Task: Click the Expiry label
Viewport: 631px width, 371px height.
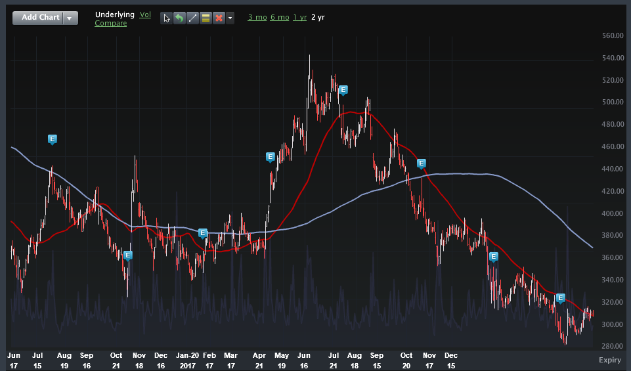Action: pos(610,360)
